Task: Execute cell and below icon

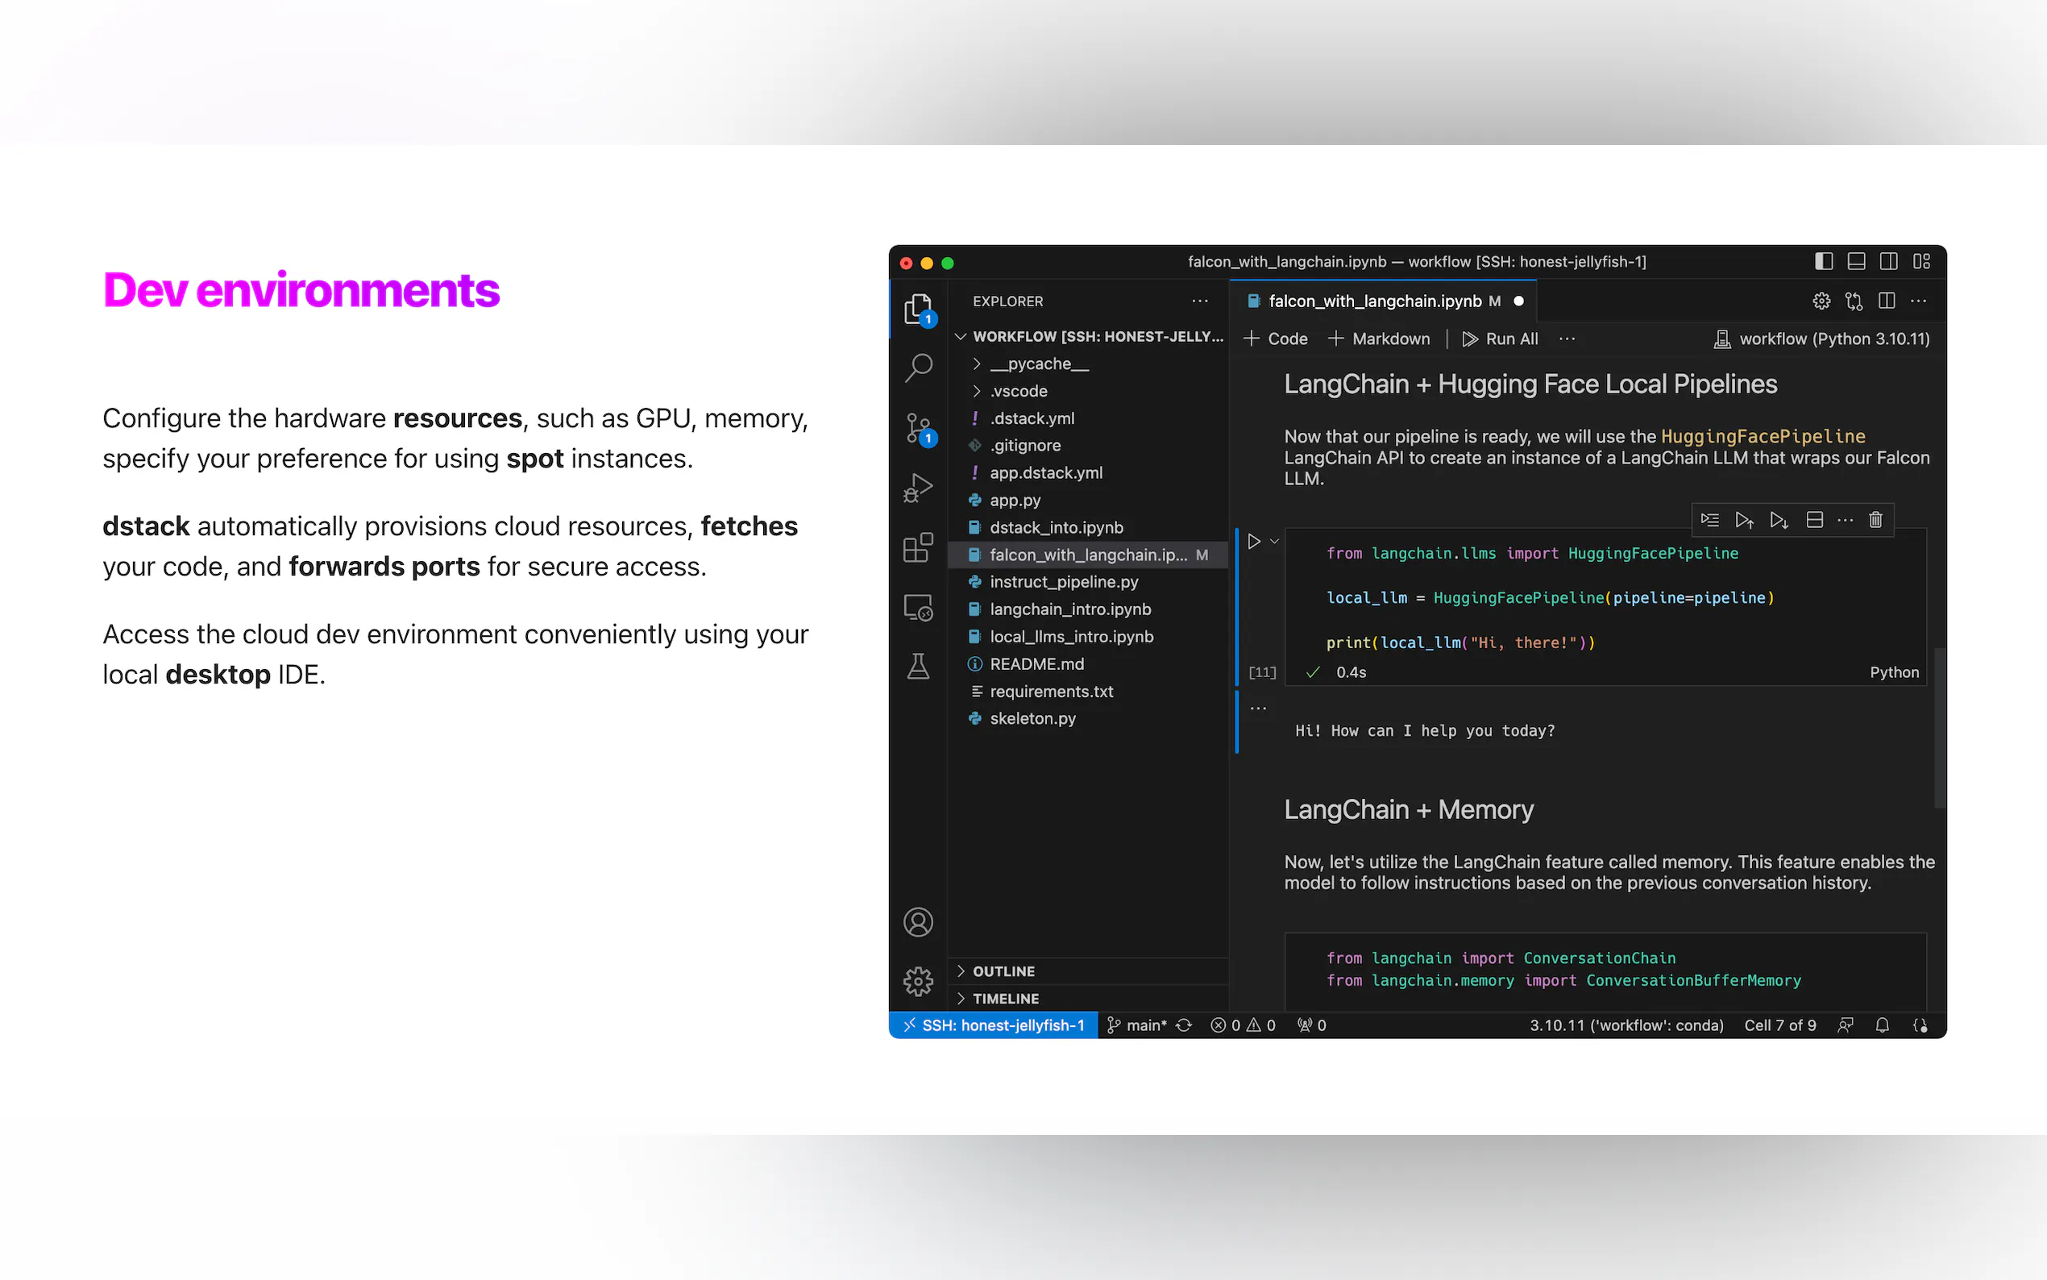Action: (1779, 520)
